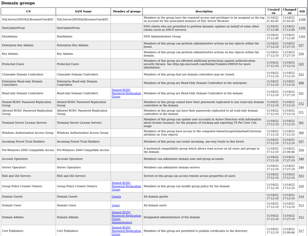
Task: Click SID 1109 of SQLServer2005SQLBrowserUser$DC
Action: click(302, 19)
